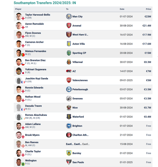Click the Man City club crest
The width and height of the screenshot is (158, 167).
(69, 16)
